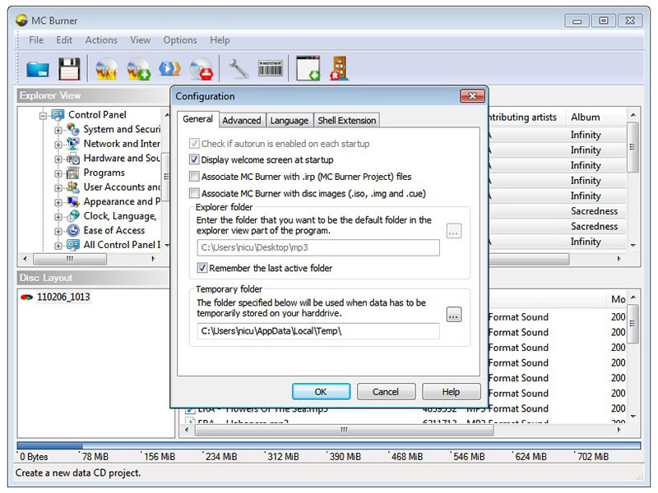This screenshot has height=493, width=658.
Task: Click the All Control Panel Items icon
Action: 73,245
